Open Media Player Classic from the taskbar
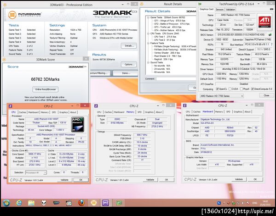The width and height of the screenshot is (276, 216). 69,203
